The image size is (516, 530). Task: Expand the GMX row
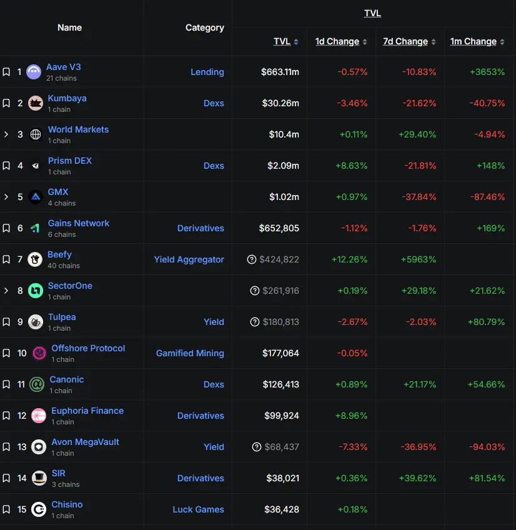pyautogui.click(x=6, y=197)
